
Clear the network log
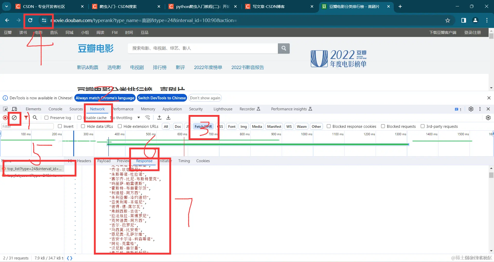[x=14, y=118]
